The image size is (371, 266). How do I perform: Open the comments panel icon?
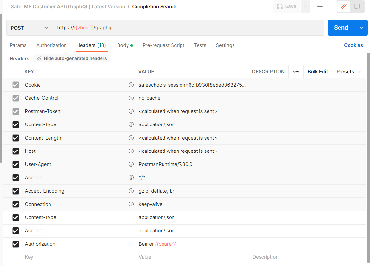tap(357, 6)
